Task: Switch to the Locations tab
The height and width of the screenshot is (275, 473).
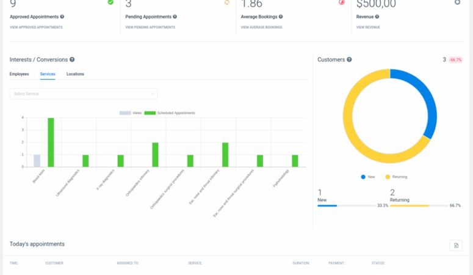Action: click(x=75, y=74)
